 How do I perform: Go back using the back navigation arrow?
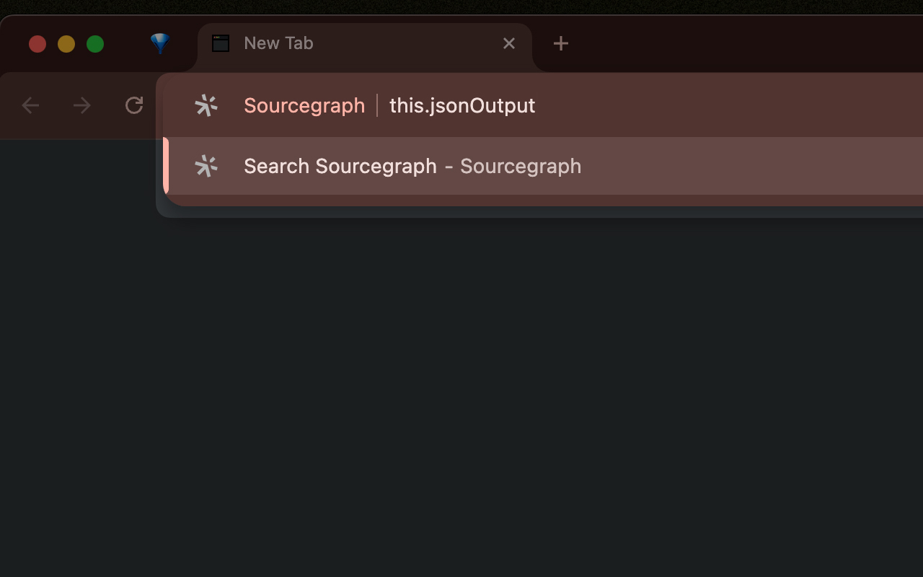pos(30,105)
